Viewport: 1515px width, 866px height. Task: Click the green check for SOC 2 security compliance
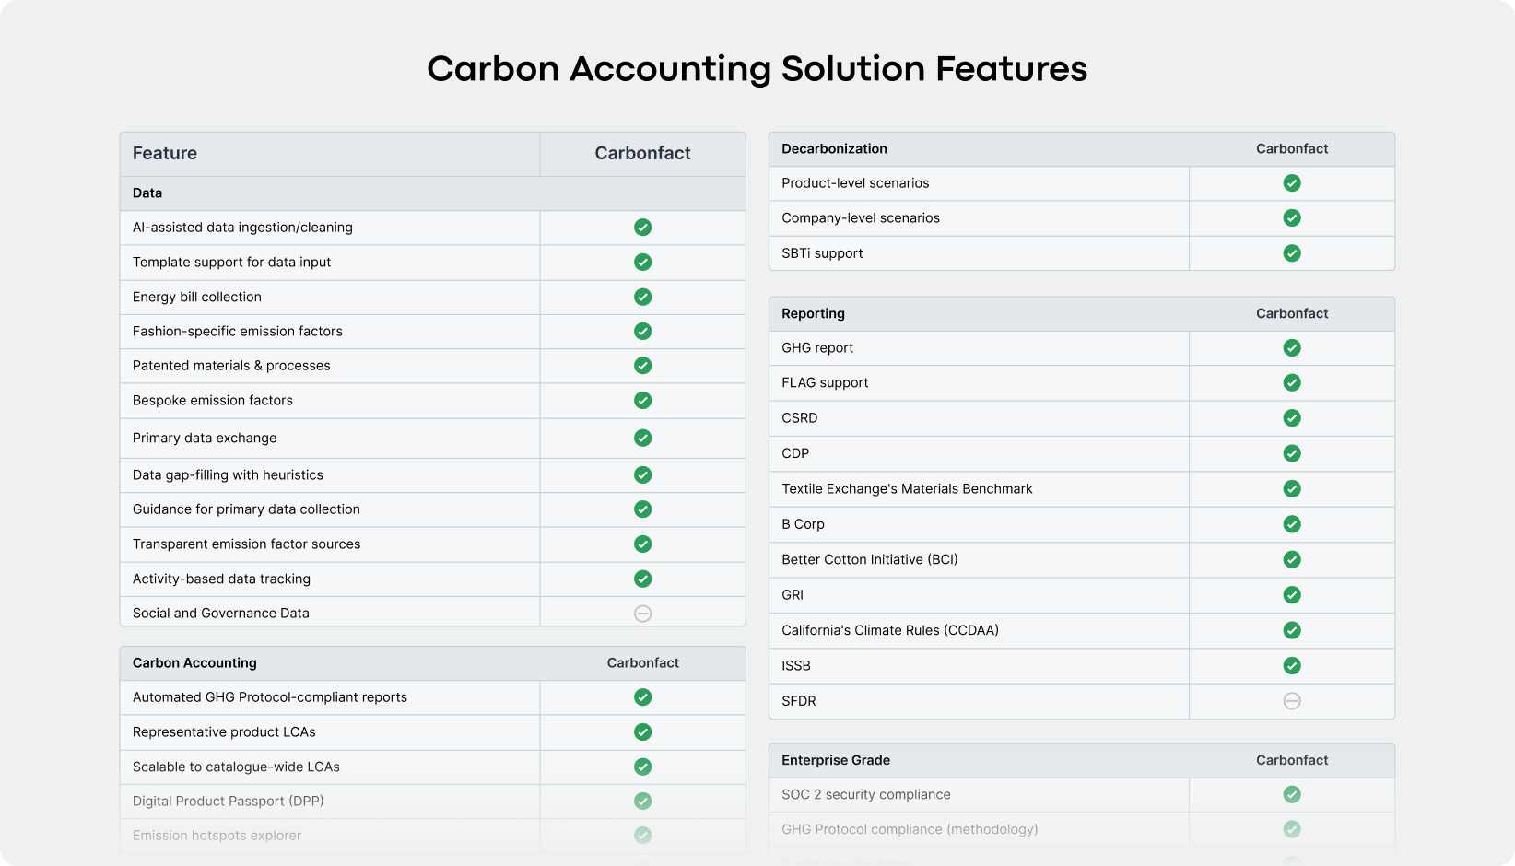click(1292, 795)
